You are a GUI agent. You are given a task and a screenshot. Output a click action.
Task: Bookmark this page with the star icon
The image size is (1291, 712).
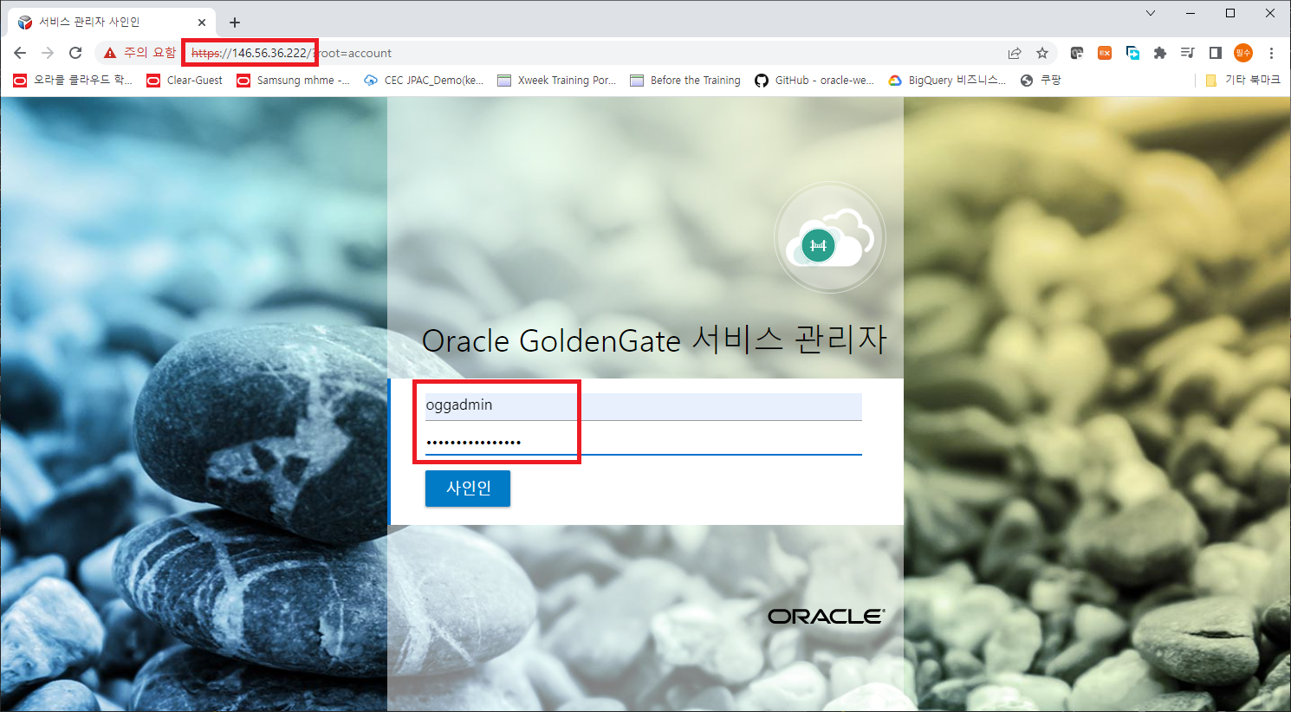[x=1042, y=53]
